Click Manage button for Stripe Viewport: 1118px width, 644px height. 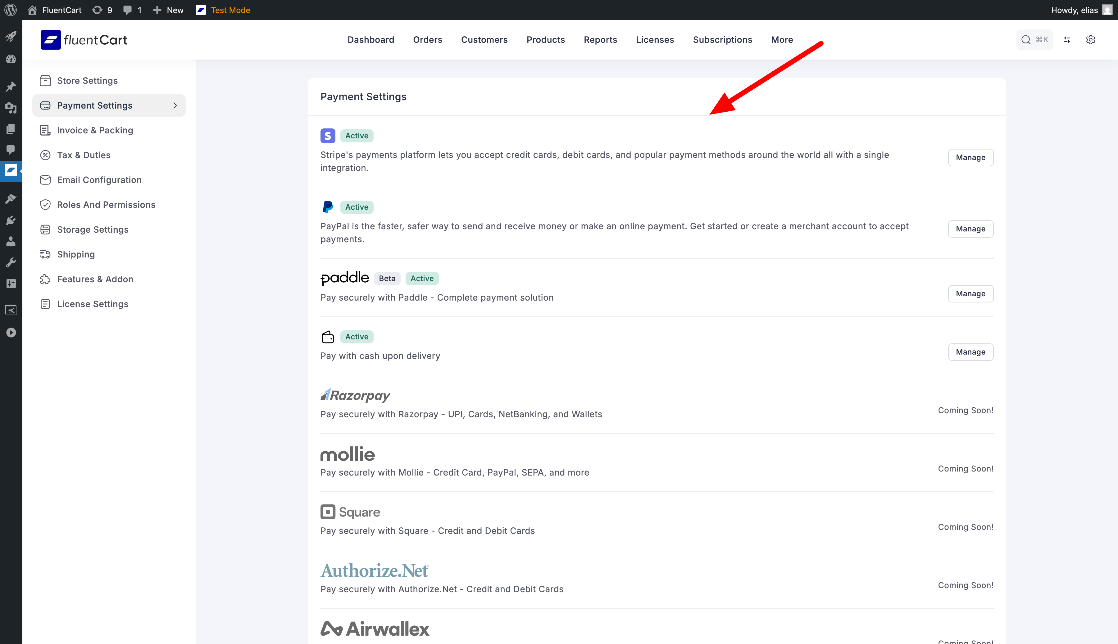(970, 158)
